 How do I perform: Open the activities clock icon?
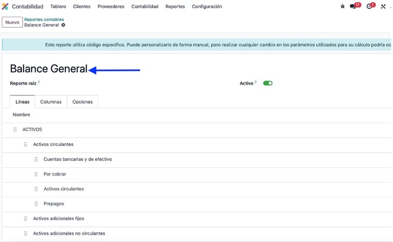coord(369,7)
